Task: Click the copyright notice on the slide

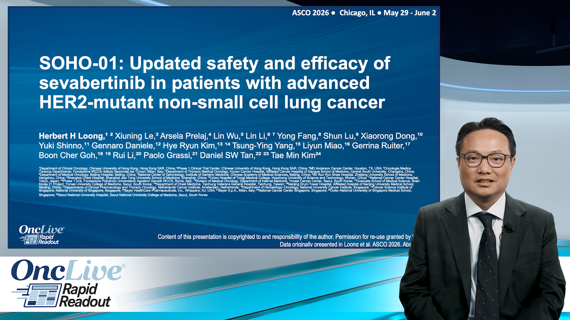Action: point(285,237)
